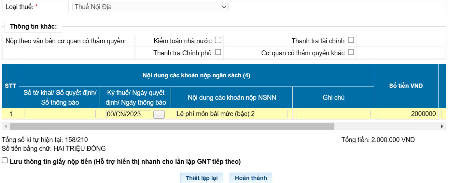Screen dimensions: 449x183
Task: Check the Thanh tra Chính phủ box
Action: [x=218, y=52]
